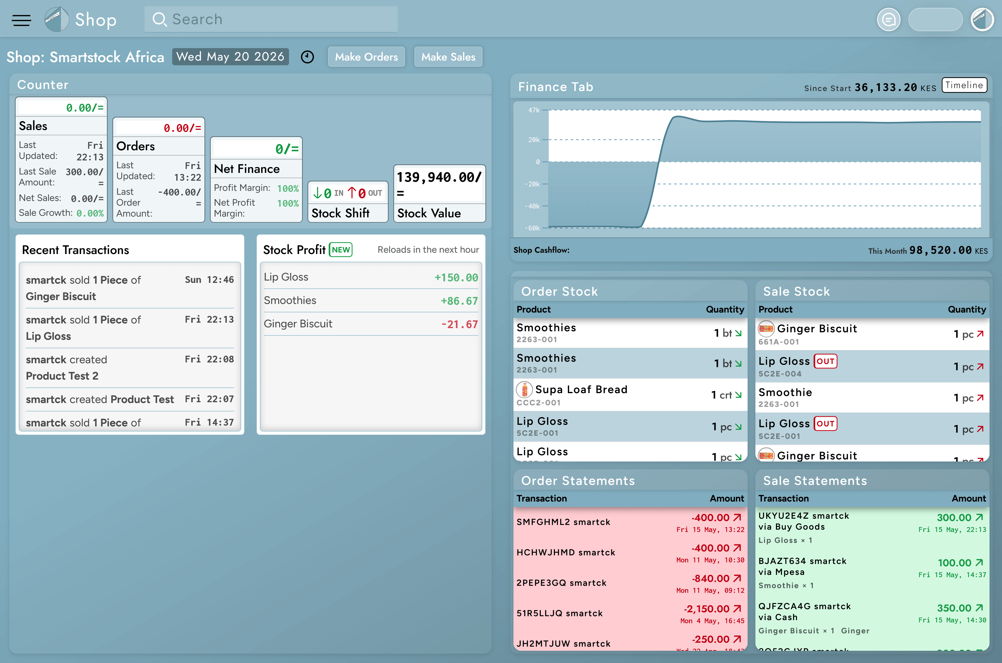Click Finance Tab heading
Viewport: 1002px width, 663px height.
click(x=555, y=87)
